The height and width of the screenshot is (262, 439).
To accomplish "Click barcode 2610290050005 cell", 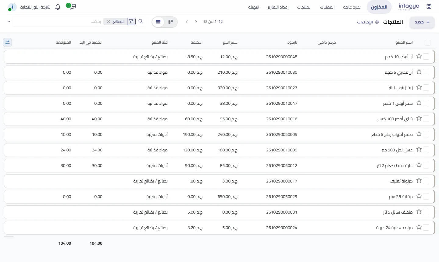I will tap(282, 134).
